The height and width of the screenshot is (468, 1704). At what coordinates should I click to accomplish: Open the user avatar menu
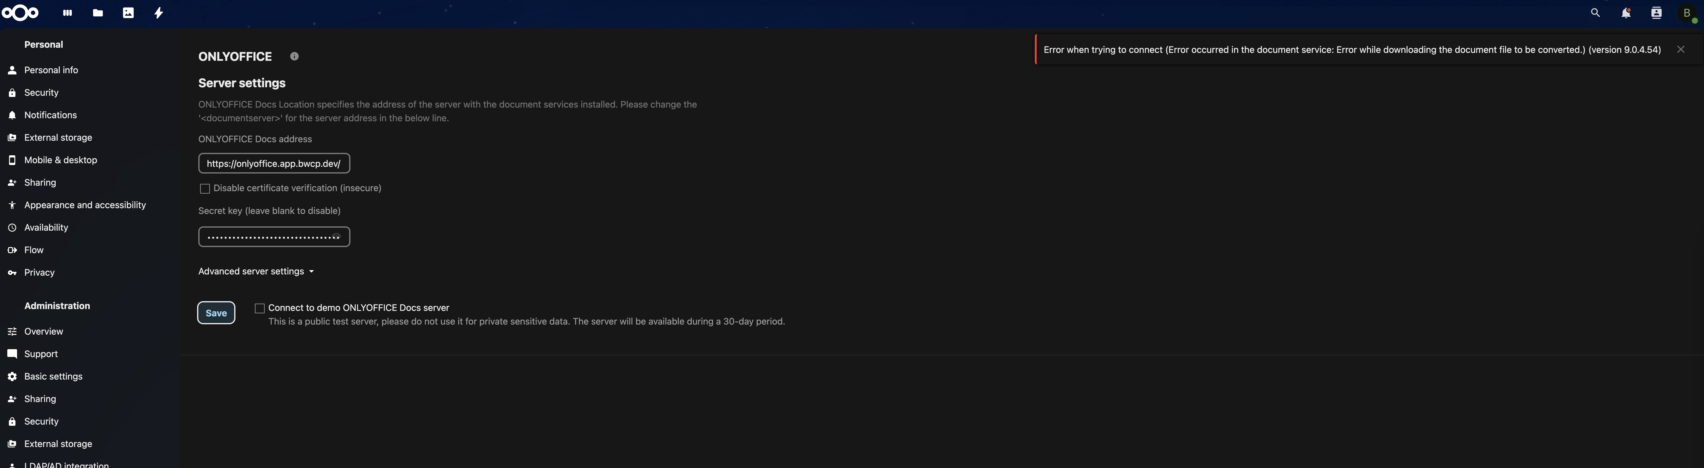coord(1688,13)
